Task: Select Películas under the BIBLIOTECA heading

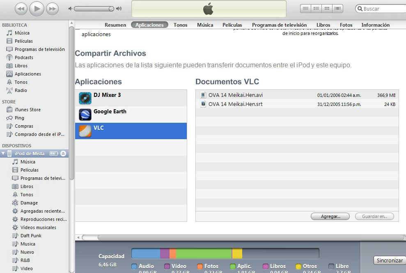Action: click(23, 41)
